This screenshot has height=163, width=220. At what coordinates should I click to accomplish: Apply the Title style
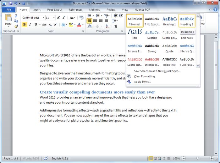[135, 34]
